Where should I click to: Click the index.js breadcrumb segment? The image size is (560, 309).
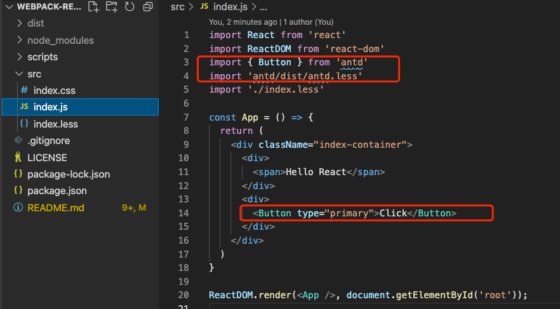(230, 7)
